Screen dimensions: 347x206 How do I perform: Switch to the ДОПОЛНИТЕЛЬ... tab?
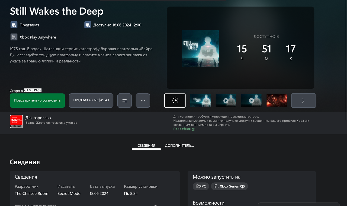point(179,146)
